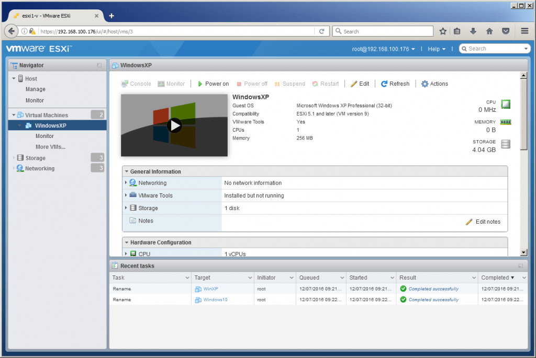Click the Suspend toolbar button
The width and height of the screenshot is (536, 358).
(289, 84)
